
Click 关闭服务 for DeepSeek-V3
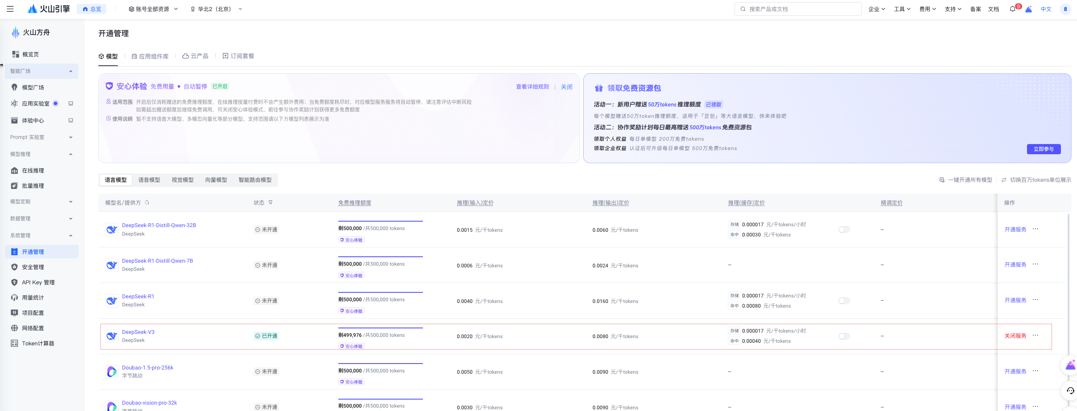[1015, 336]
